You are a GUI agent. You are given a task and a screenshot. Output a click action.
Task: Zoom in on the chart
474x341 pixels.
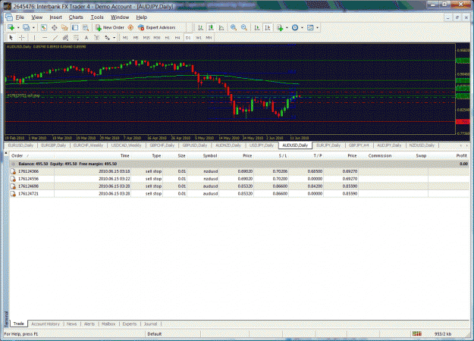point(234,27)
